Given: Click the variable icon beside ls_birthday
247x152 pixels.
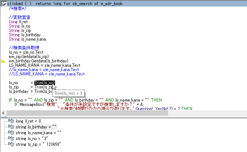Looking at the screenshot, I should 11,127.
